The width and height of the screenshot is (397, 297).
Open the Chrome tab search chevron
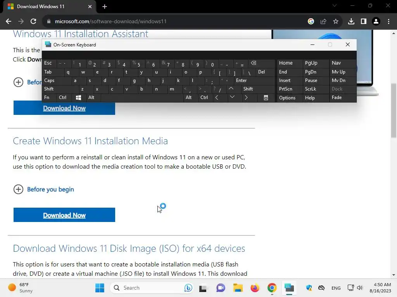[x=335, y=5]
